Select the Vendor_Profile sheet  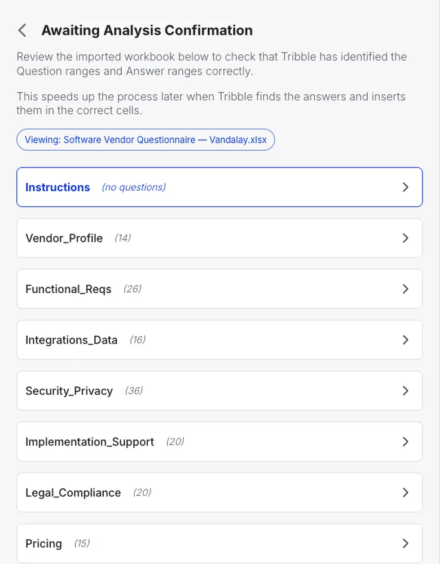[x=219, y=238]
